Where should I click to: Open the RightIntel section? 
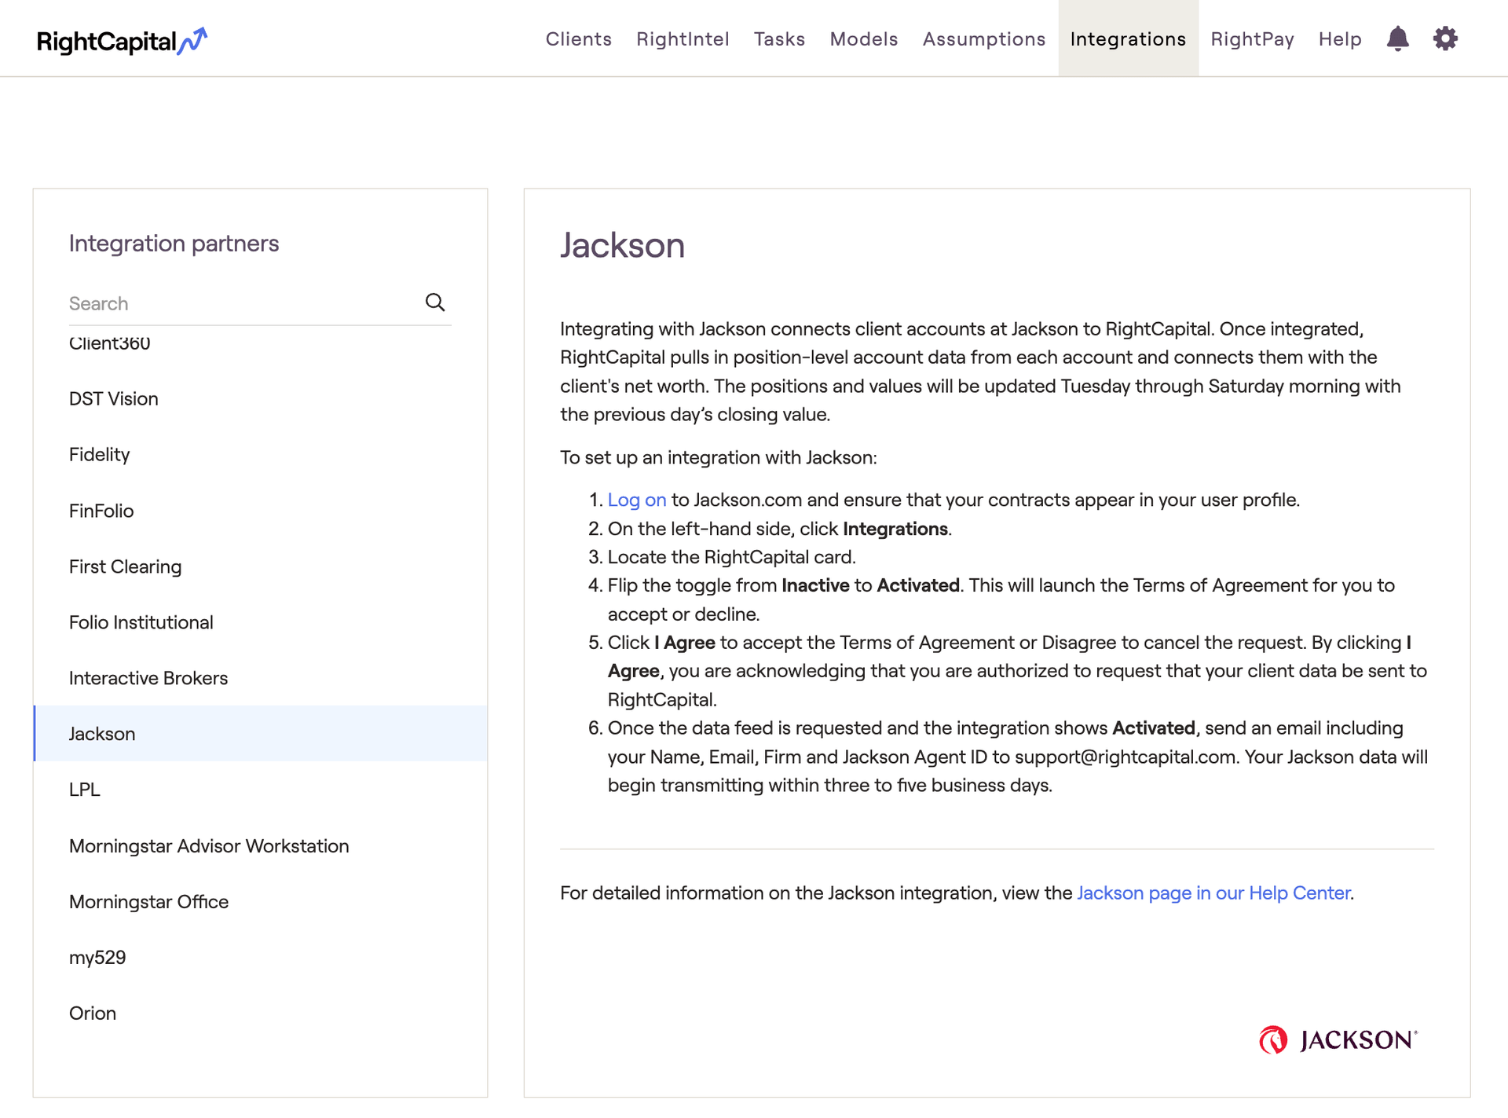coord(683,39)
